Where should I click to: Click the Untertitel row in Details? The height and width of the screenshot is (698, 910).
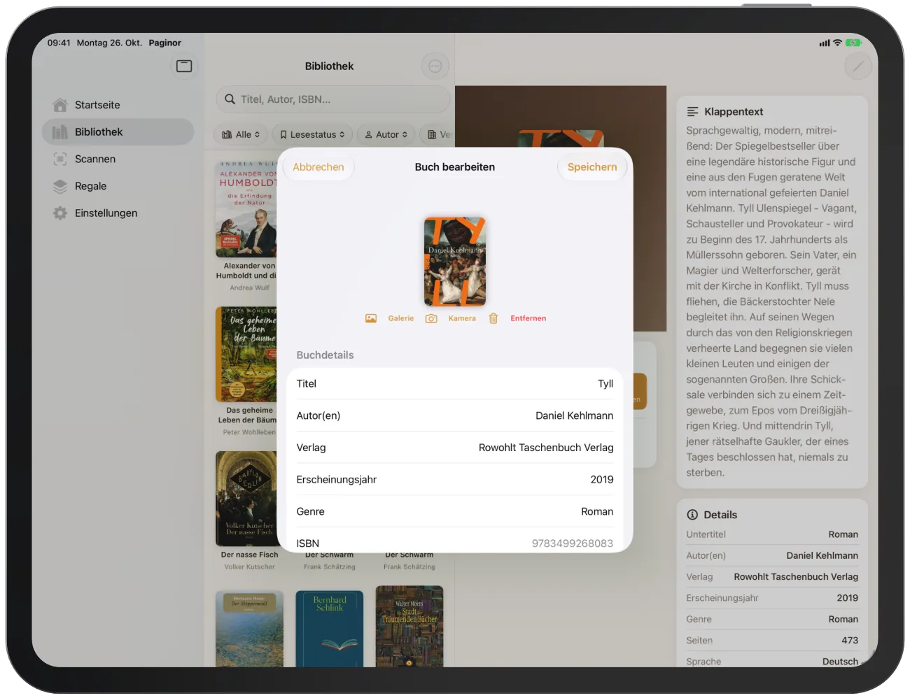[x=772, y=534]
